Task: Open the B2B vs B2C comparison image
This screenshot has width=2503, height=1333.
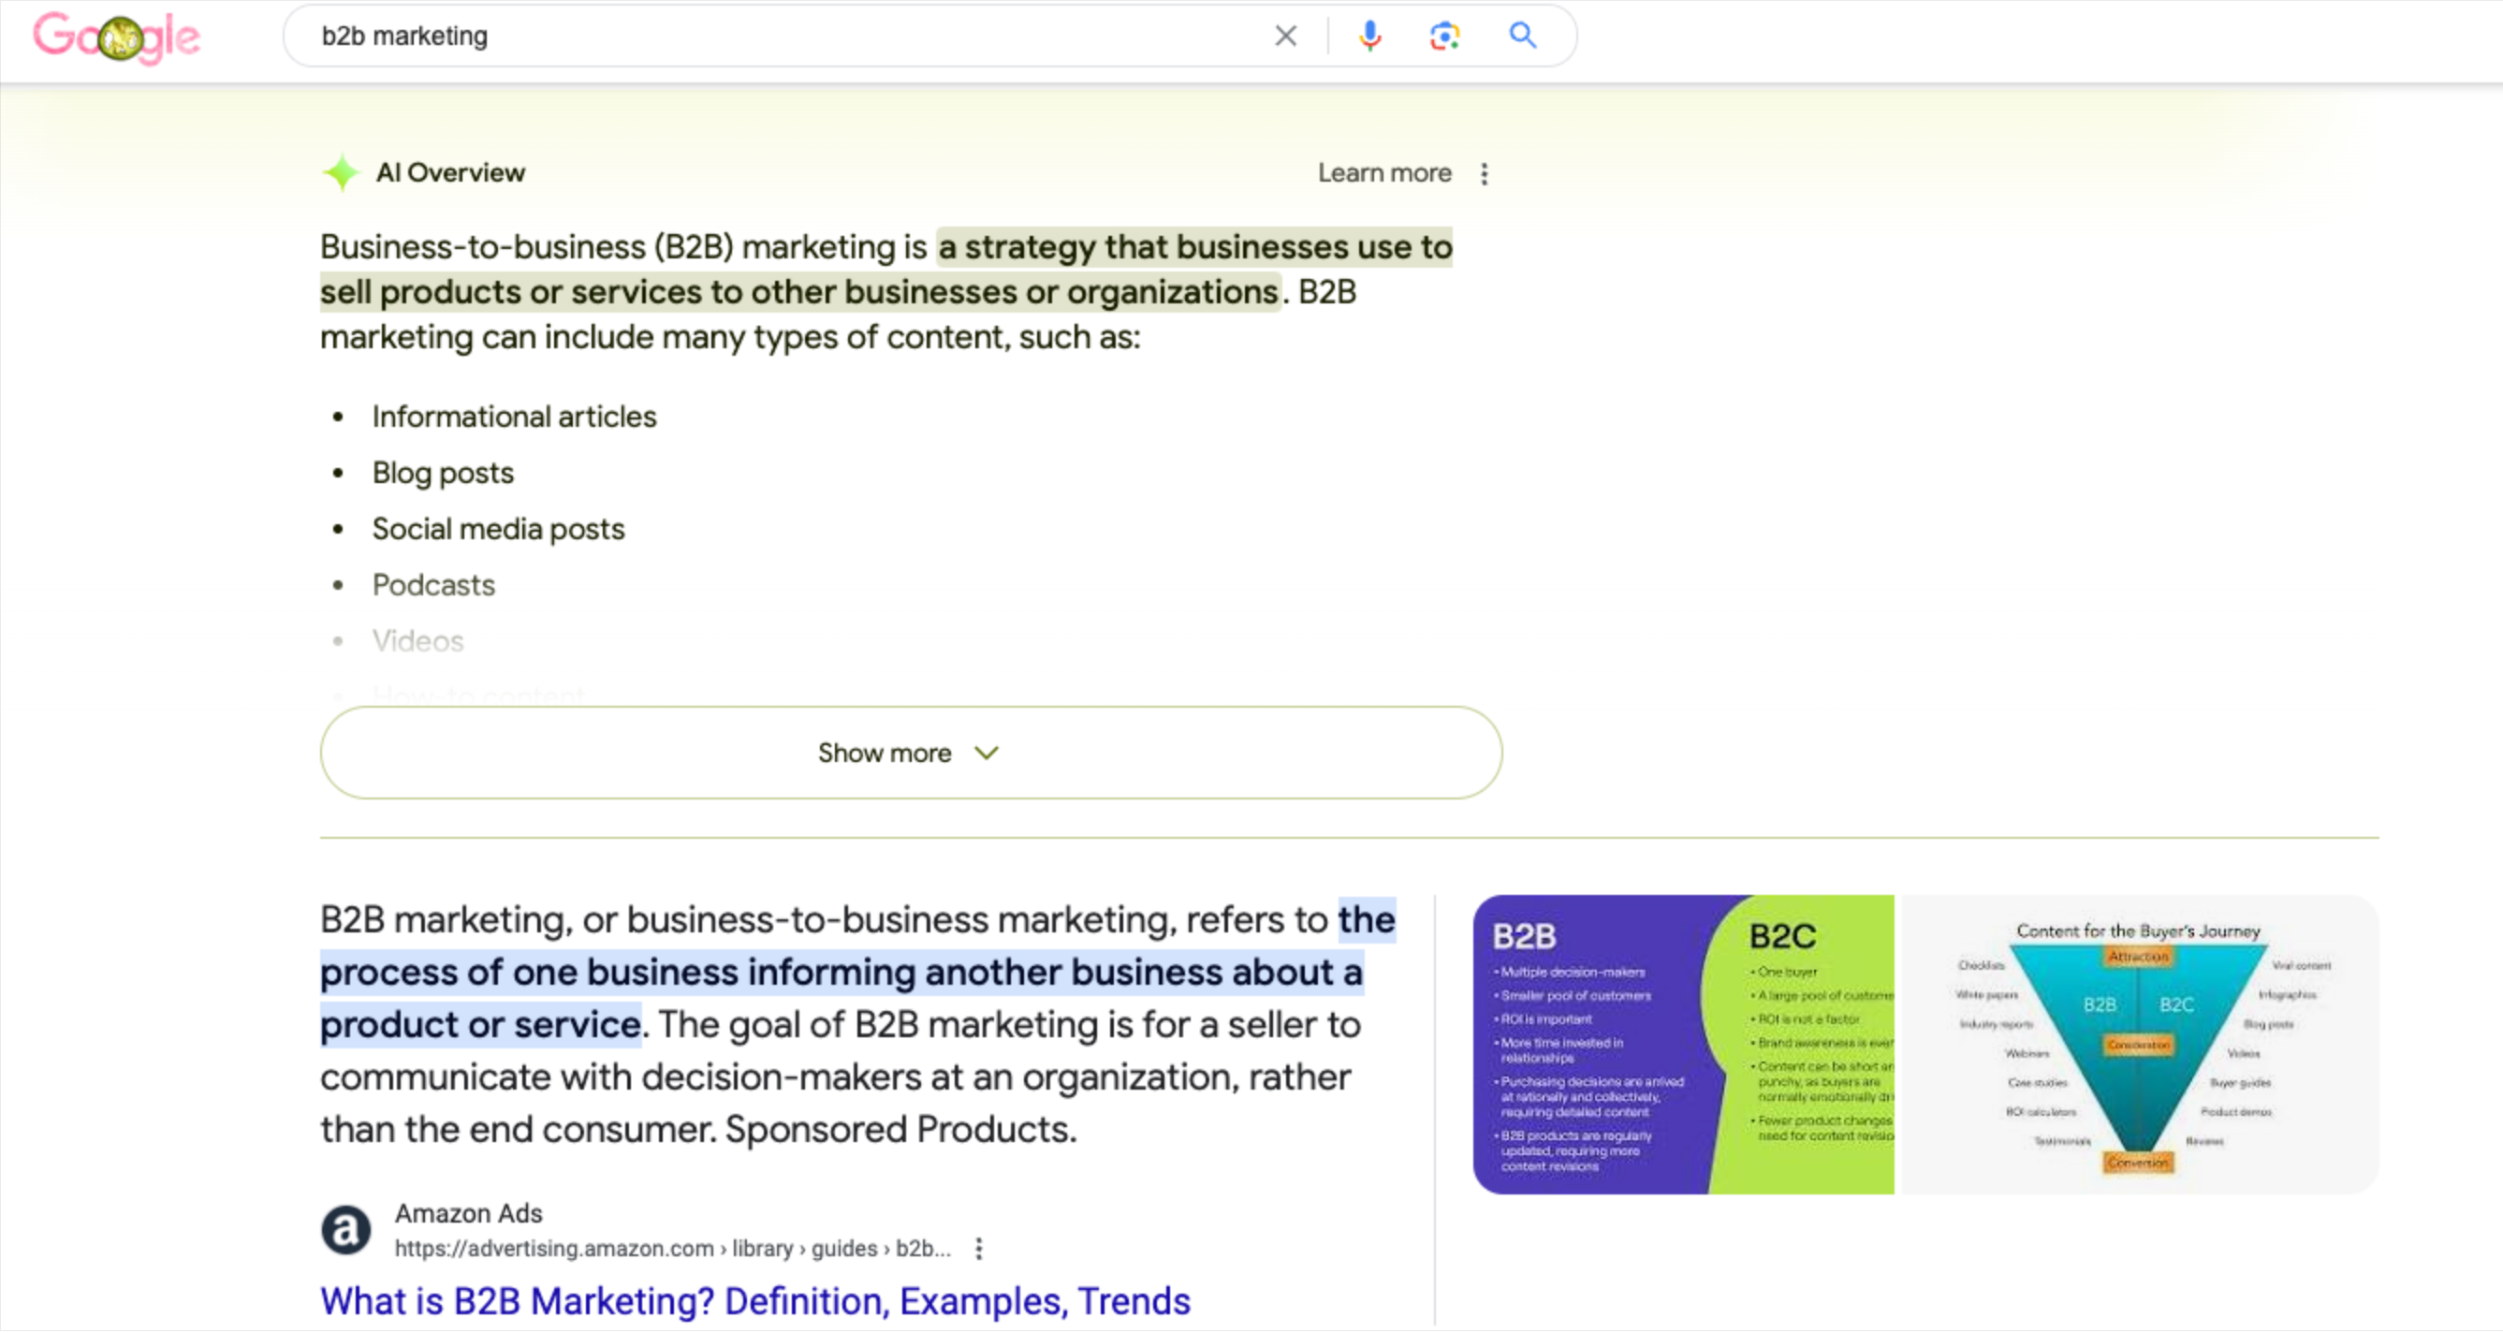Action: pyautogui.click(x=1683, y=1045)
